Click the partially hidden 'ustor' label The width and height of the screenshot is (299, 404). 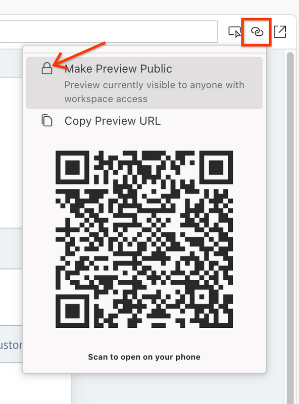(x=11, y=345)
